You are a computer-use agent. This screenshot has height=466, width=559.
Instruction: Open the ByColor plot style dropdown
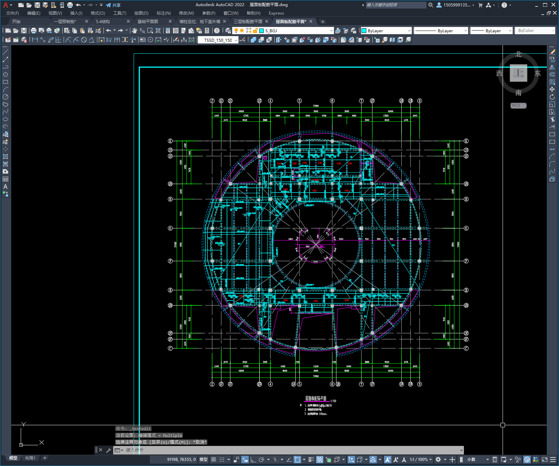click(x=535, y=31)
